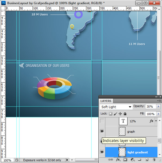Open the status bar info flyout arrow
The width and height of the screenshot is (162, 163).
click(67, 160)
